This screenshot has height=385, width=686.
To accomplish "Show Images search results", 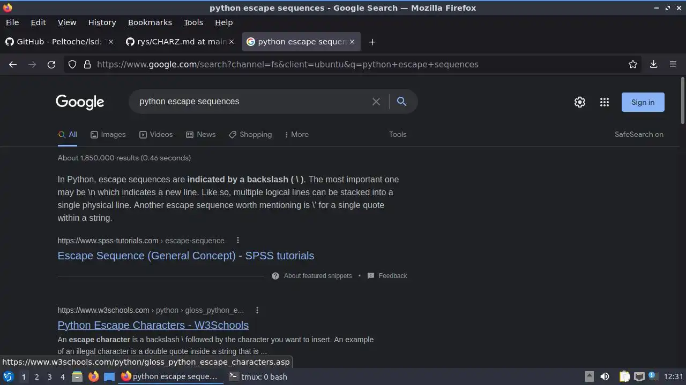I will [108, 135].
